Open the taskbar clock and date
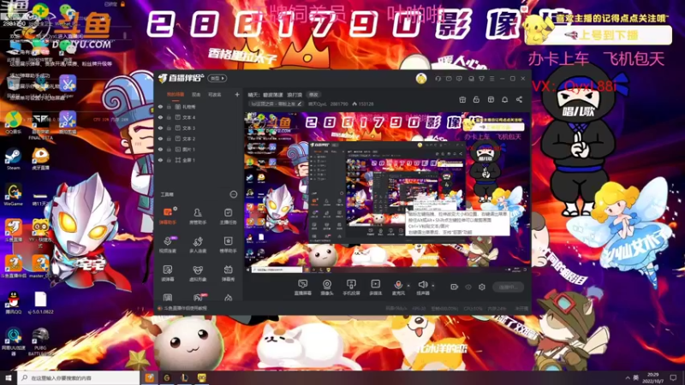This screenshot has height=385, width=685. tap(653, 377)
